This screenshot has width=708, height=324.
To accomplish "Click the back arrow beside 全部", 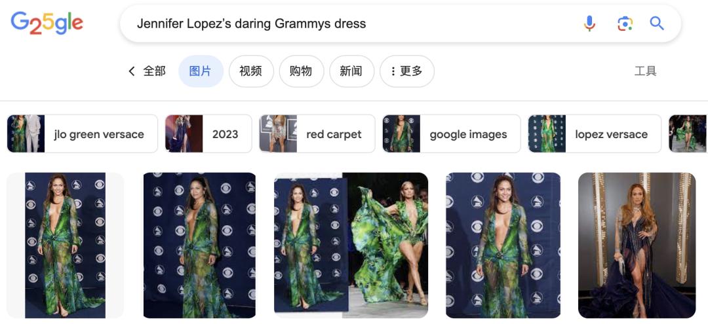I will (132, 71).
